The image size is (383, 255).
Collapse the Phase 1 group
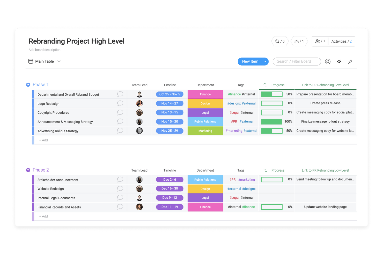(28, 84)
